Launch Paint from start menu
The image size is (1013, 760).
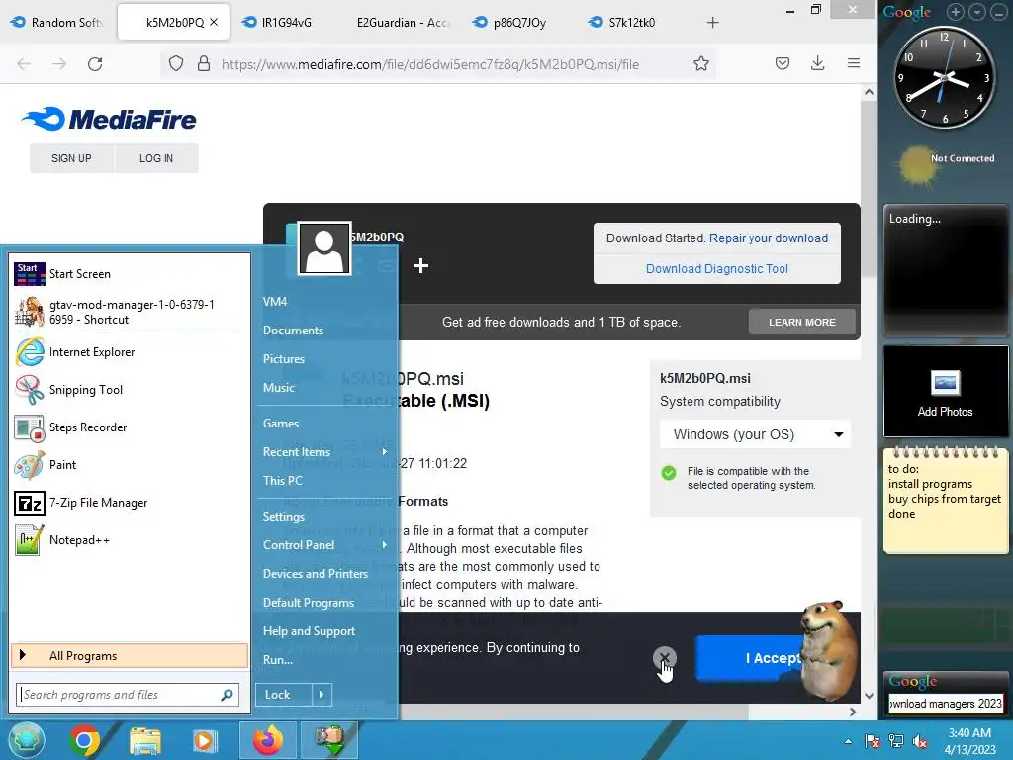pos(130,465)
